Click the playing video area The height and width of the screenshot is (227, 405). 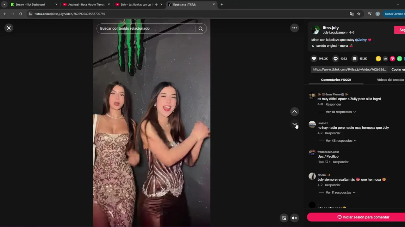pos(152,123)
